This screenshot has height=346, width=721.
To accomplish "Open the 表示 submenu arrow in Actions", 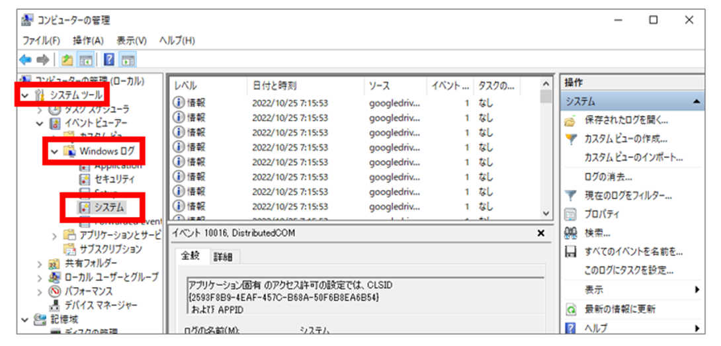I will (x=697, y=290).
